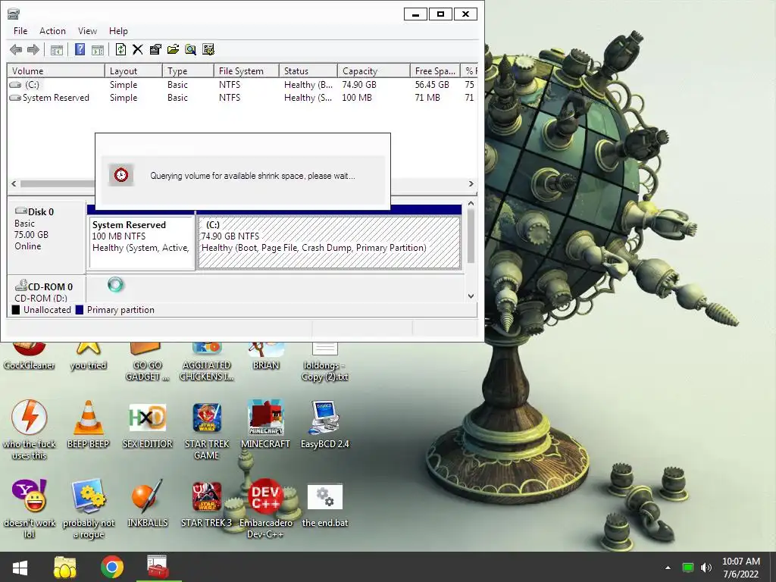
Task: Click the blue Primary partition legend swatch
Action: (x=80, y=310)
